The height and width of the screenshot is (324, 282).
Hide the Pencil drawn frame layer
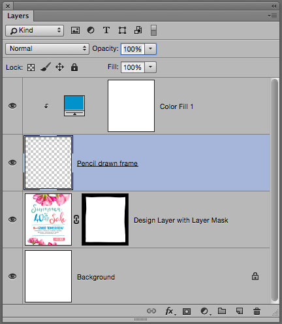click(x=12, y=163)
